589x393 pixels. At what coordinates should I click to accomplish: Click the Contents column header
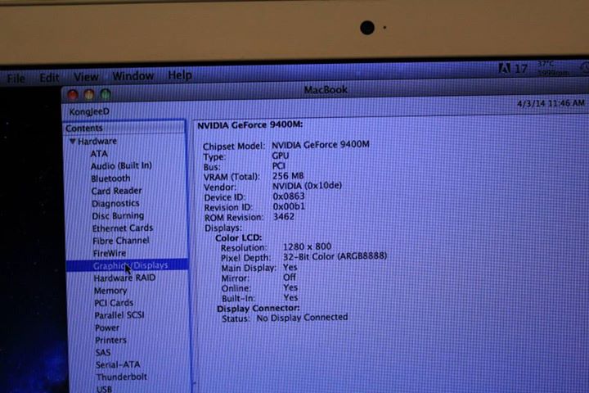coord(124,128)
